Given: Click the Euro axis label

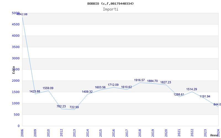Looking at the screenshot, I should (14, 70).
